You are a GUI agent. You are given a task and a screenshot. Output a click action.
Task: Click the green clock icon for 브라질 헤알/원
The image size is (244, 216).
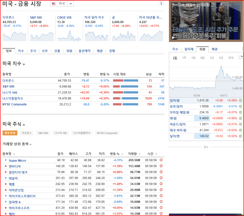pyautogui.click(x=240, y=112)
